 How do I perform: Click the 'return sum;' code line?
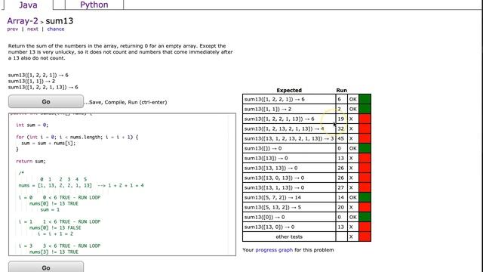coord(31,161)
